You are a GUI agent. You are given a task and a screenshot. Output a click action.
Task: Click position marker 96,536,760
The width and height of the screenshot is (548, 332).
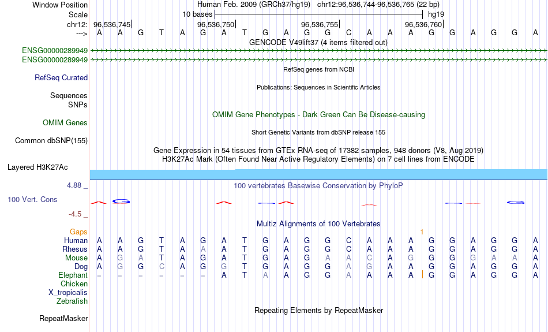423,24
